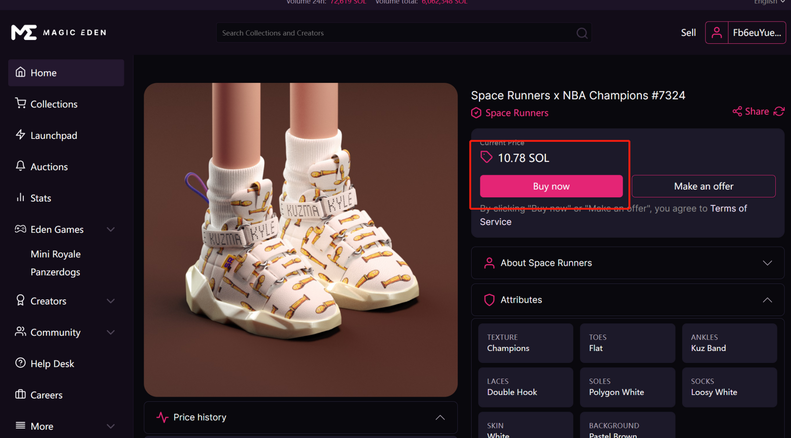Expand the About Space Runners section

[x=767, y=263]
